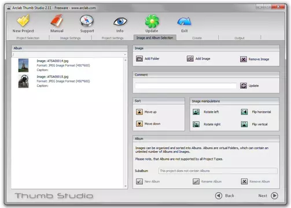The height and width of the screenshot is (208, 291).
Task: Click the Move up label
Action: [x=150, y=112]
